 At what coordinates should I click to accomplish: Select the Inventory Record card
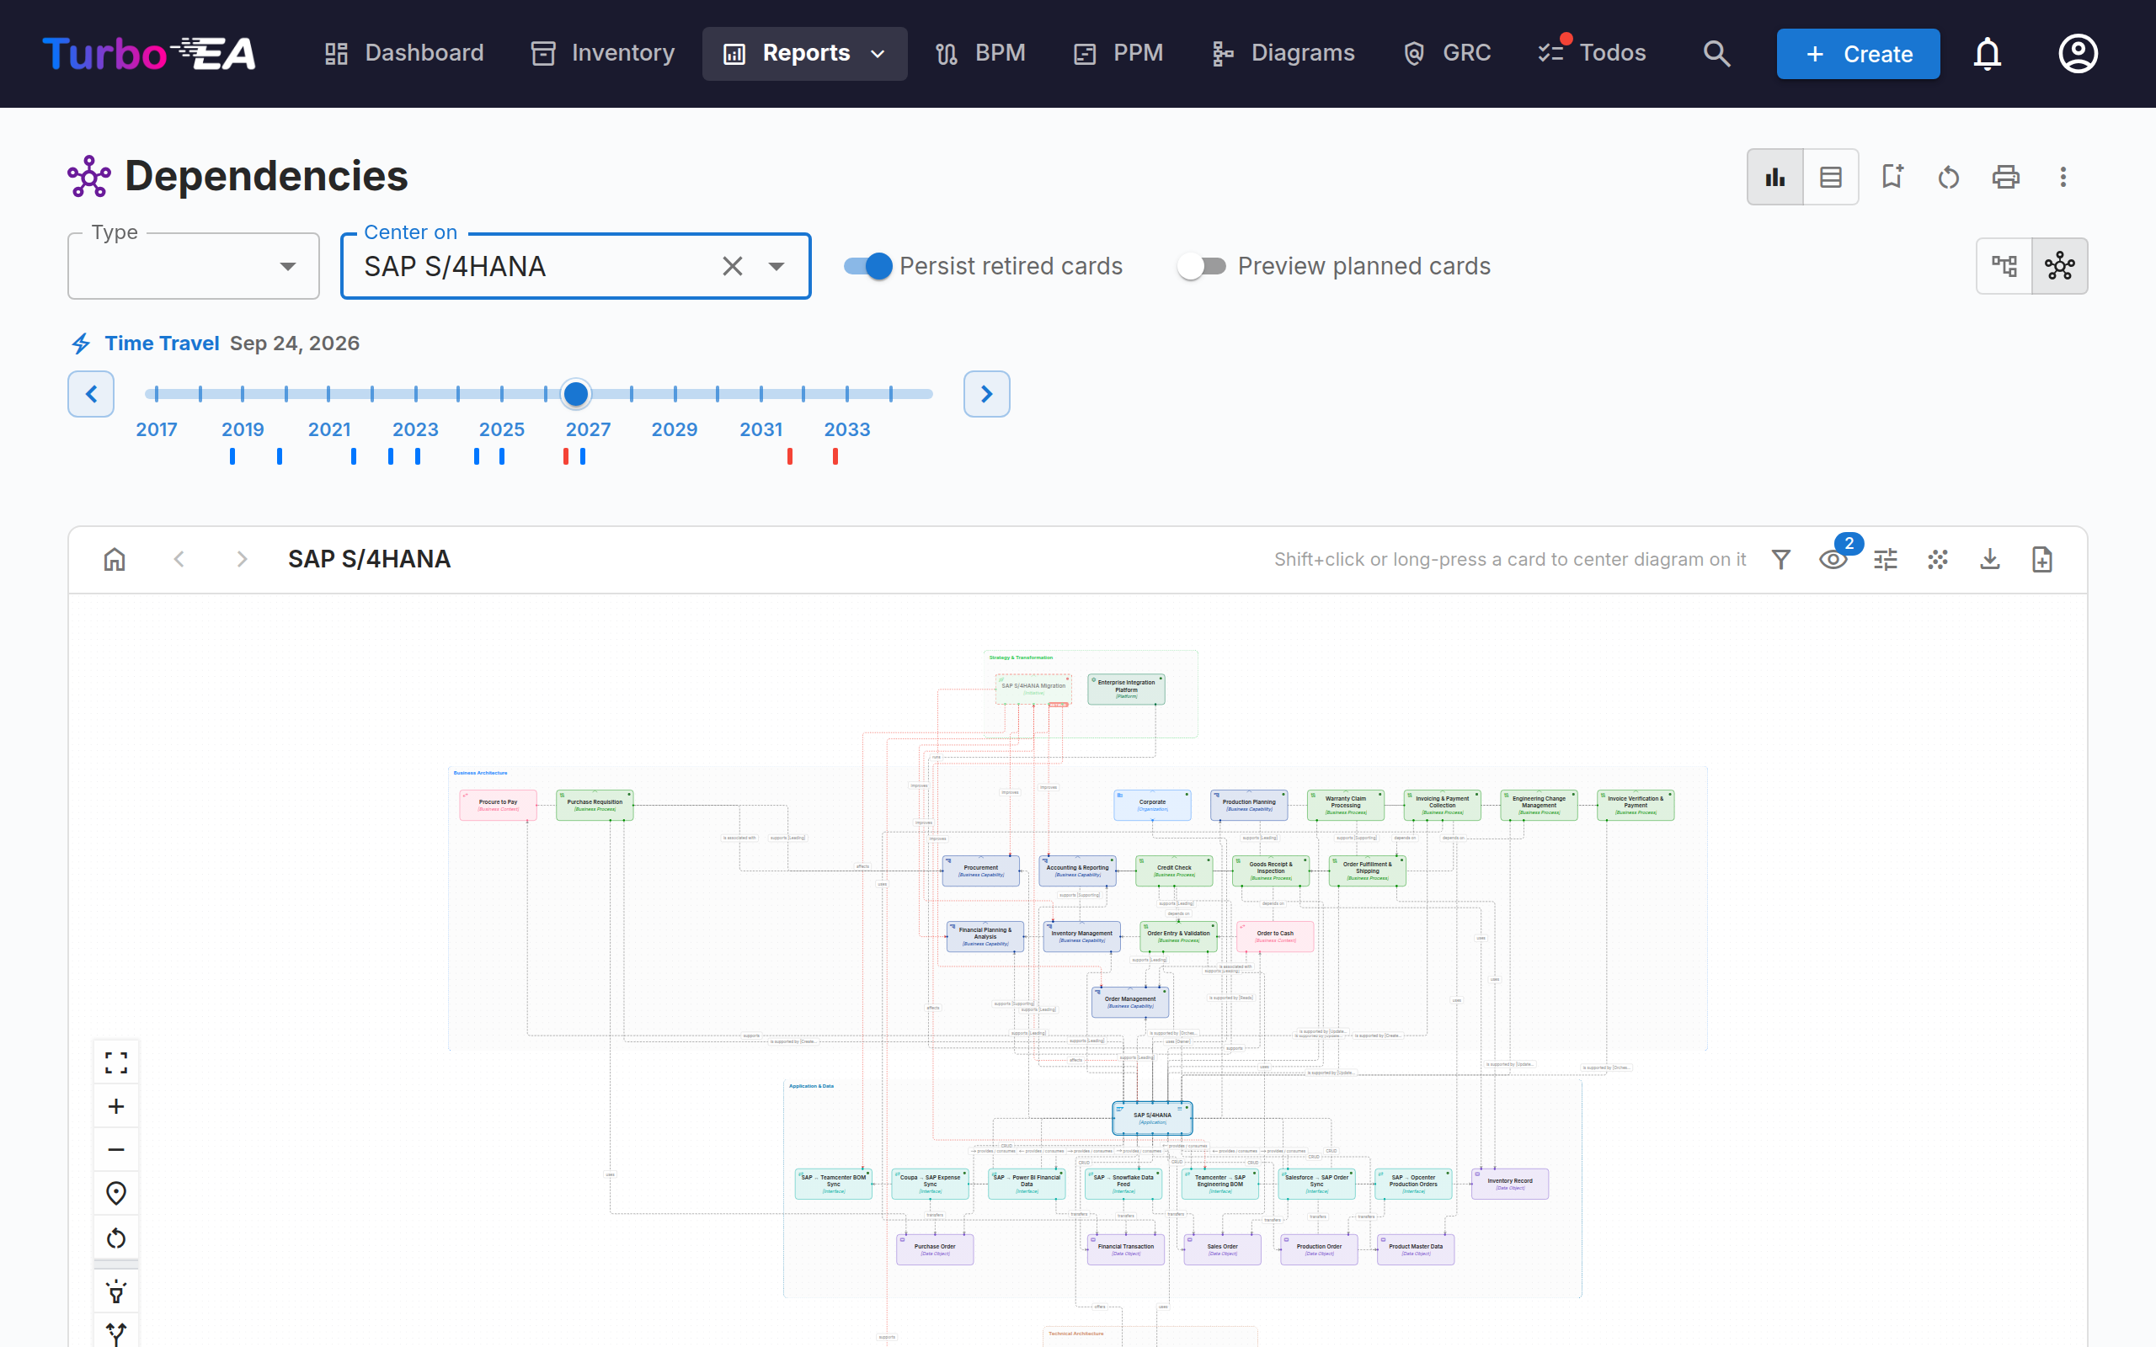[x=1509, y=1184]
